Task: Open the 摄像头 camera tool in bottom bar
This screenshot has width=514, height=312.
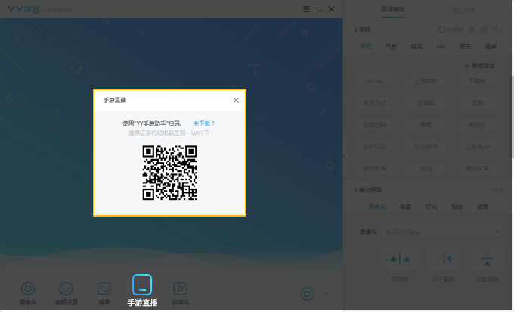Action: click(x=28, y=293)
